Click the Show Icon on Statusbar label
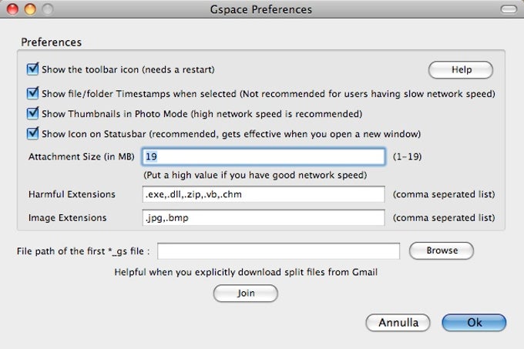This screenshot has width=524, height=349. 230,134
